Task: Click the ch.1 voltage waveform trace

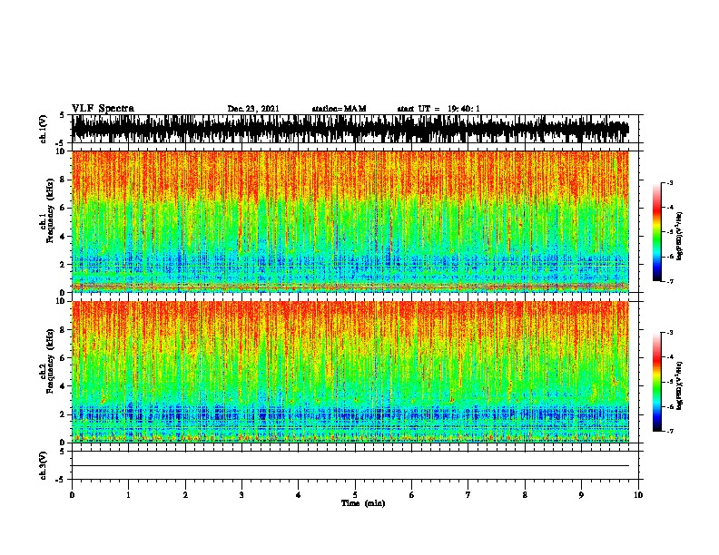Action: [350, 129]
